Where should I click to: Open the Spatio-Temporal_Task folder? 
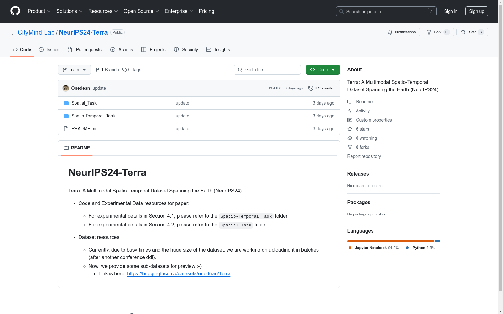click(93, 116)
